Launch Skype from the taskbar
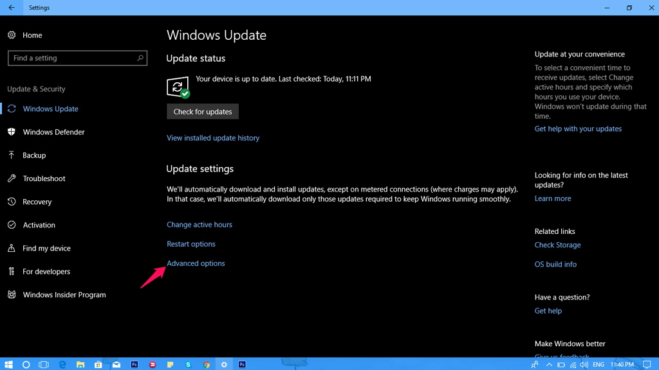Viewport: 659px width, 370px height. [189, 364]
